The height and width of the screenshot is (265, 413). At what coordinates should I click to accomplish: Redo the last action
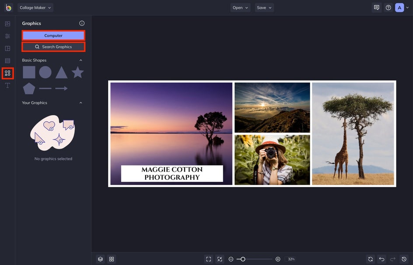392,259
